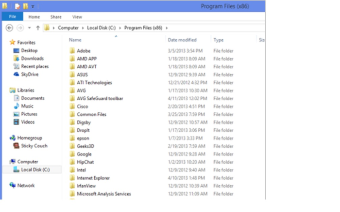The height and width of the screenshot is (212, 340).
Task: Select Desktop in the navigation pane
Action: pos(29,50)
